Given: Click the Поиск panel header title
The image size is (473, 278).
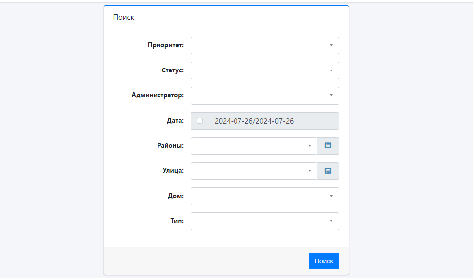Looking at the screenshot, I should pyautogui.click(x=124, y=17).
